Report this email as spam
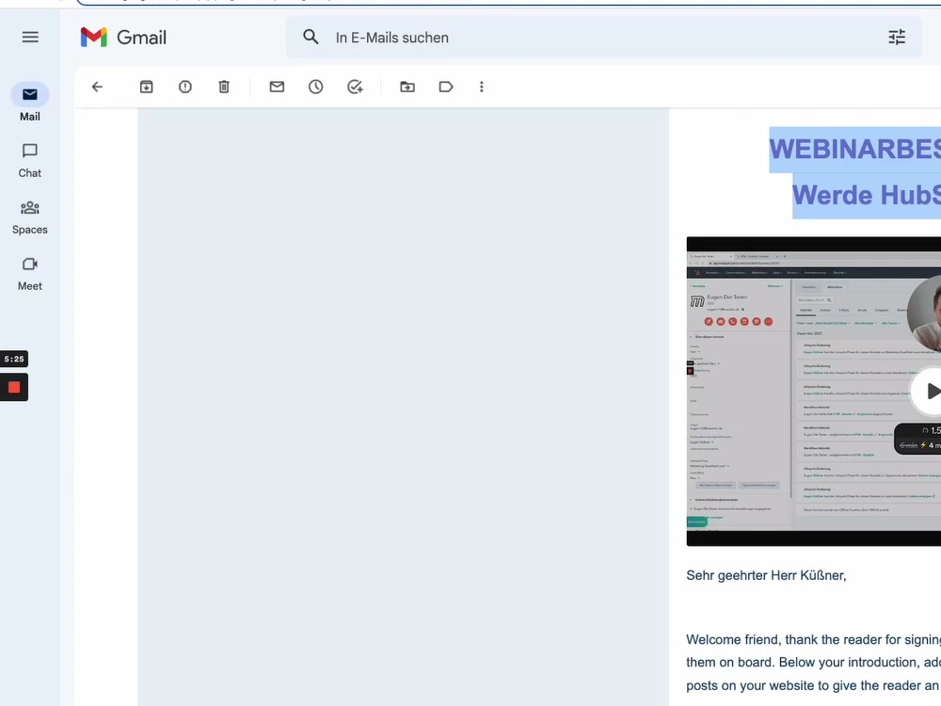Viewport: 941px width, 706px height. tap(184, 87)
